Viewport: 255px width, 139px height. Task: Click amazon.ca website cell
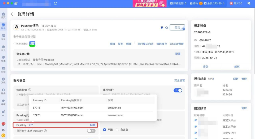114,107
